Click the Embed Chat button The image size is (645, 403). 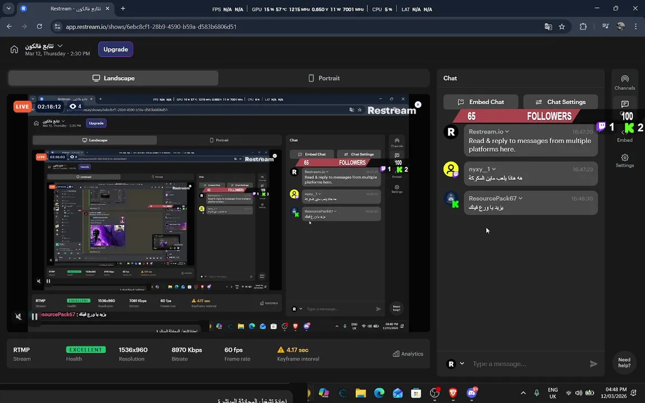click(x=481, y=102)
